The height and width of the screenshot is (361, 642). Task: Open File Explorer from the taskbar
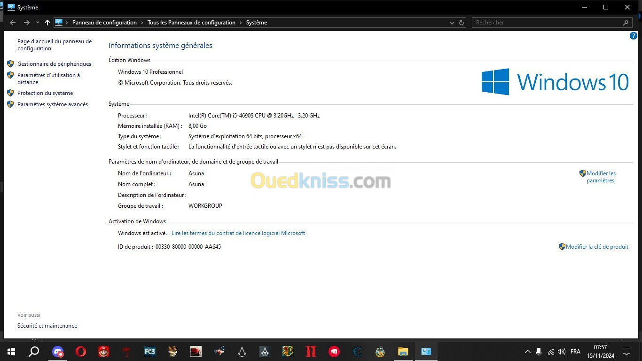coord(403,351)
